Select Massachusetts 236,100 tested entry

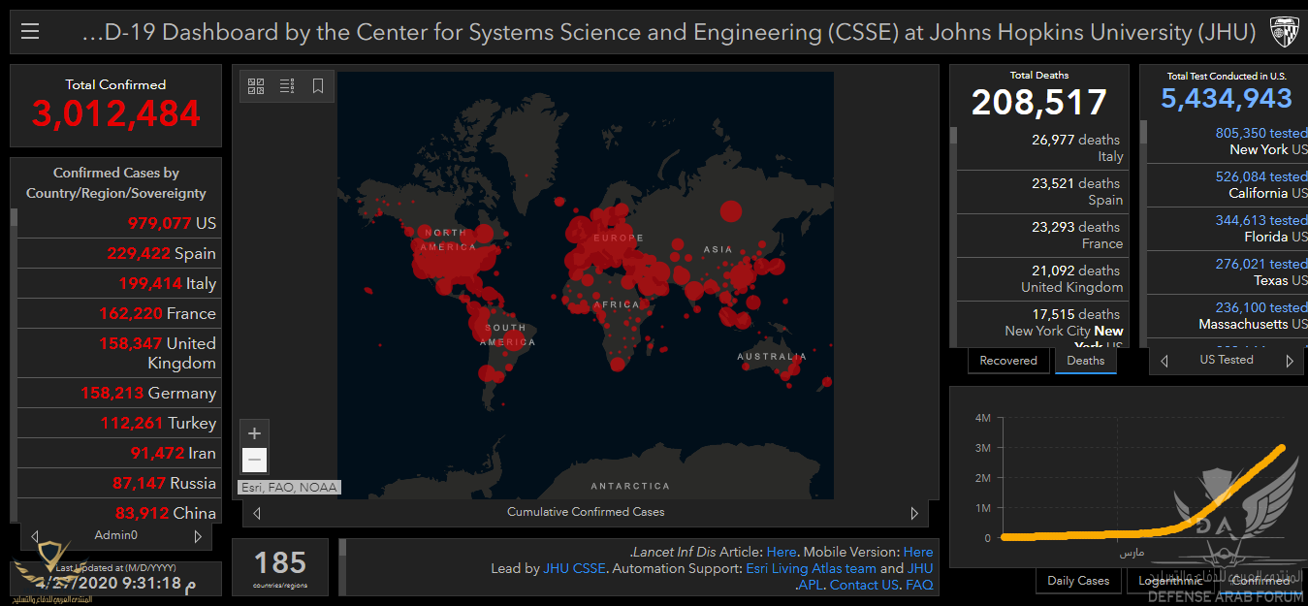coord(1228,316)
